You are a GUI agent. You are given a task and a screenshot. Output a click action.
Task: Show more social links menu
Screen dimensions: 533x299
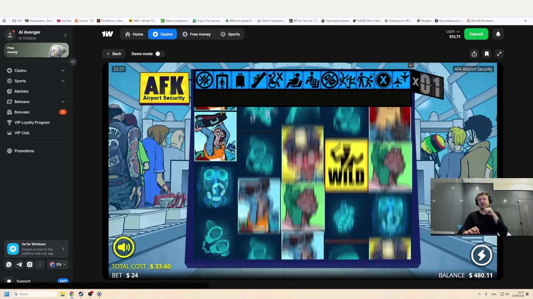coord(40,265)
